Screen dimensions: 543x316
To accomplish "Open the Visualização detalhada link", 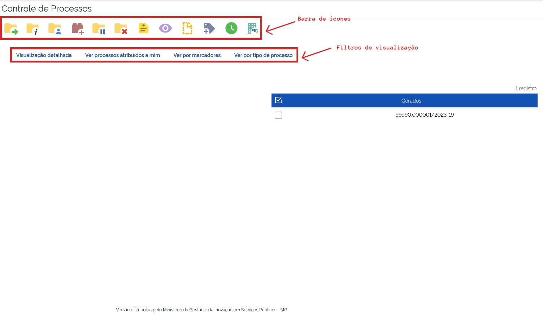I will coord(44,55).
